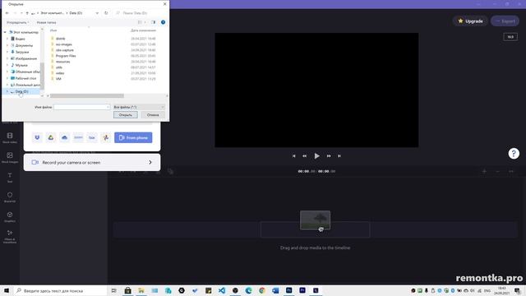
Task: Open the change view options dropdown
Action: click(145, 22)
